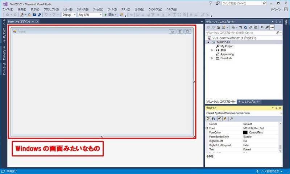The width and height of the screenshot is (290, 174).
Task: Expand the 参照 references node
Action: click(x=212, y=50)
